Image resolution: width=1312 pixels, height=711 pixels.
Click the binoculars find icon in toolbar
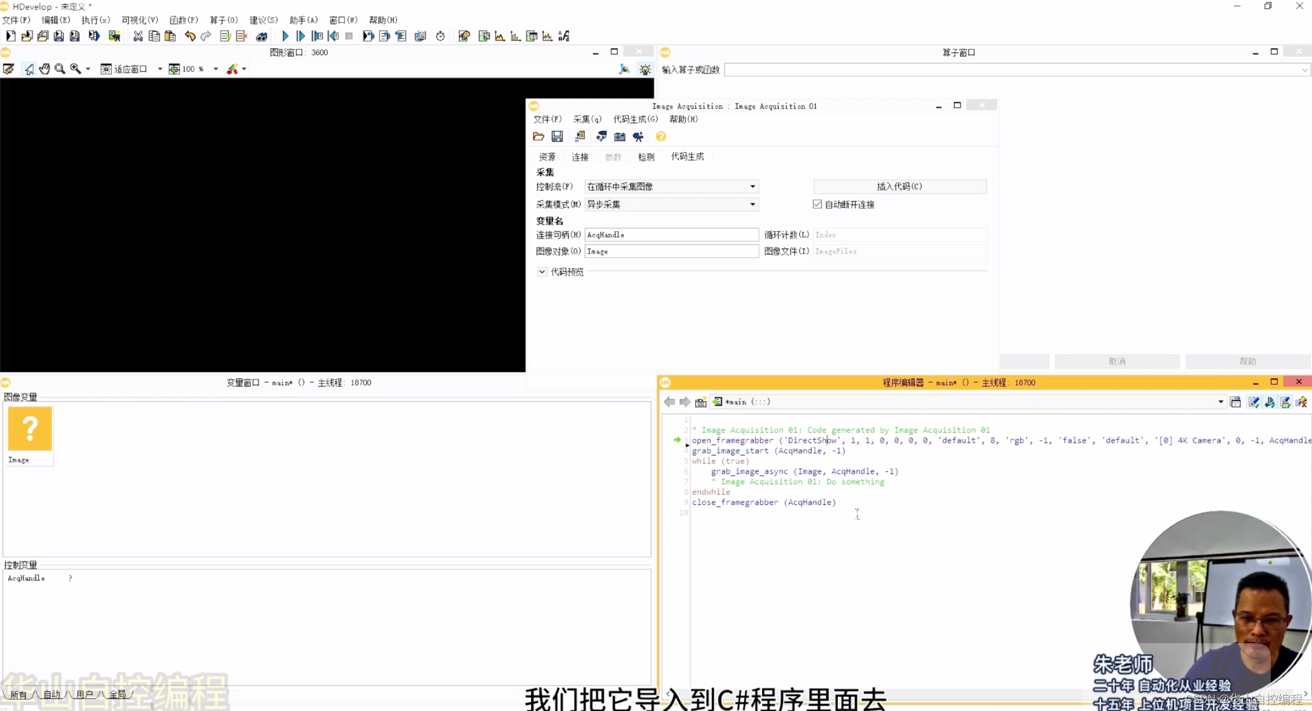click(x=262, y=36)
